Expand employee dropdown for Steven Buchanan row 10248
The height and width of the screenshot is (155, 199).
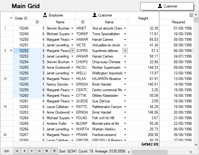72,28
